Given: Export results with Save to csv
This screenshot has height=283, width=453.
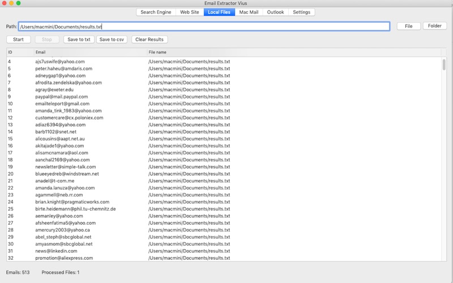Looking at the screenshot, I should coord(112,40).
